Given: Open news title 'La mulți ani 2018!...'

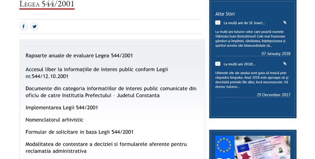Looking at the screenshot, I should click(x=239, y=64).
